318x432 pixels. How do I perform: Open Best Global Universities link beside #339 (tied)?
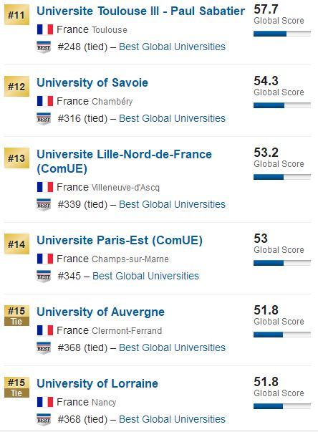(x=172, y=204)
